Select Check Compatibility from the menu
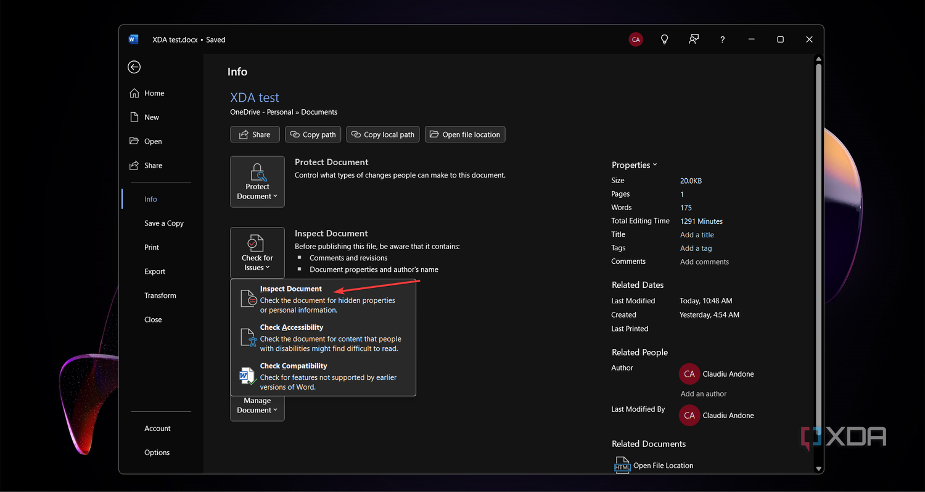 [323, 376]
